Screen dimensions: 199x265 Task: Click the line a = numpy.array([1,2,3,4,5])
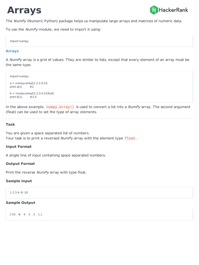[x=29, y=83]
